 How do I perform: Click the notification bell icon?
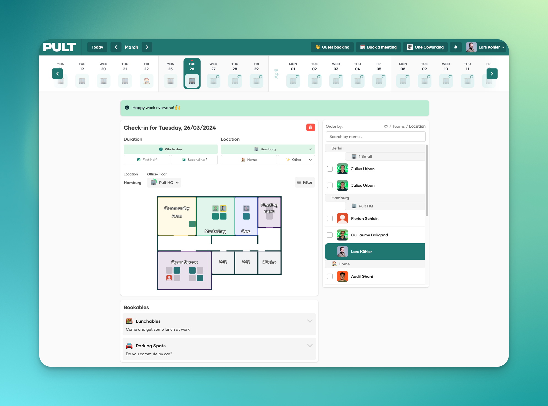pos(456,47)
